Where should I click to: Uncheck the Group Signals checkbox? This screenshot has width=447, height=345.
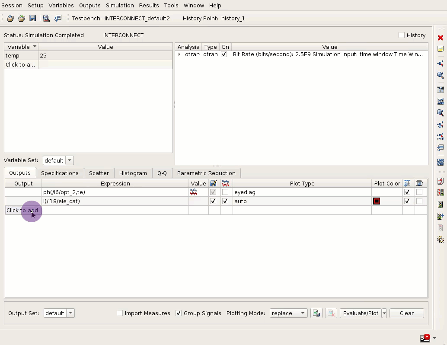click(x=179, y=313)
